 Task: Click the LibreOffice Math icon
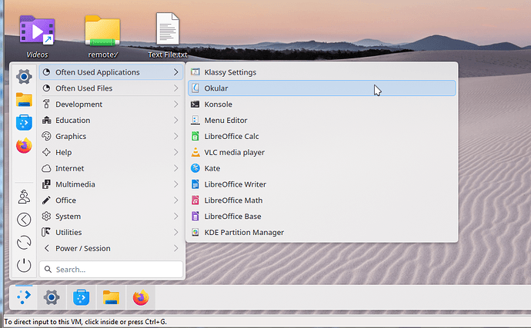pyautogui.click(x=195, y=200)
